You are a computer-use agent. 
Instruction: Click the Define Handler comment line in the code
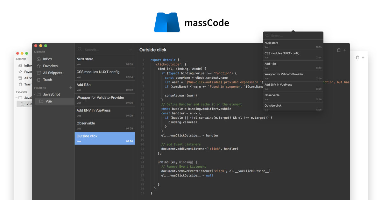[202, 104]
